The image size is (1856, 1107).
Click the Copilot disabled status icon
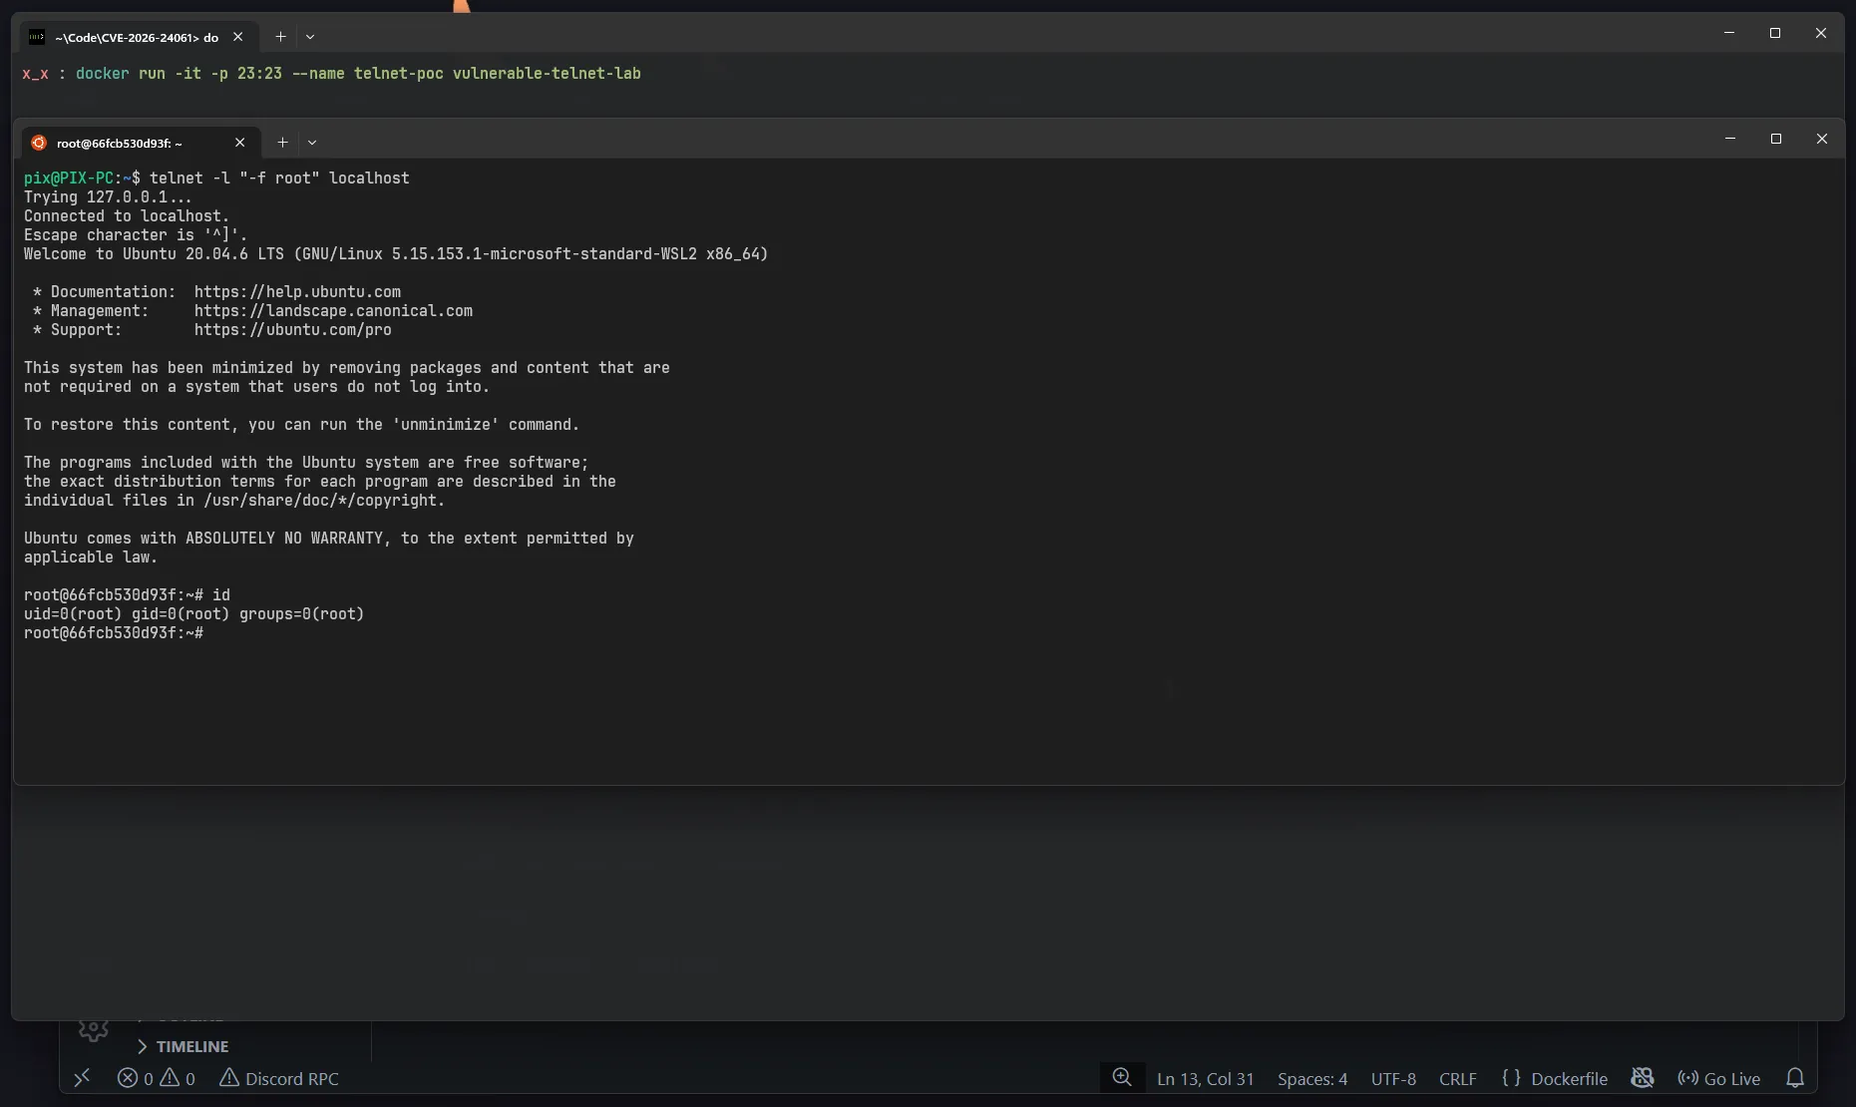(1643, 1078)
